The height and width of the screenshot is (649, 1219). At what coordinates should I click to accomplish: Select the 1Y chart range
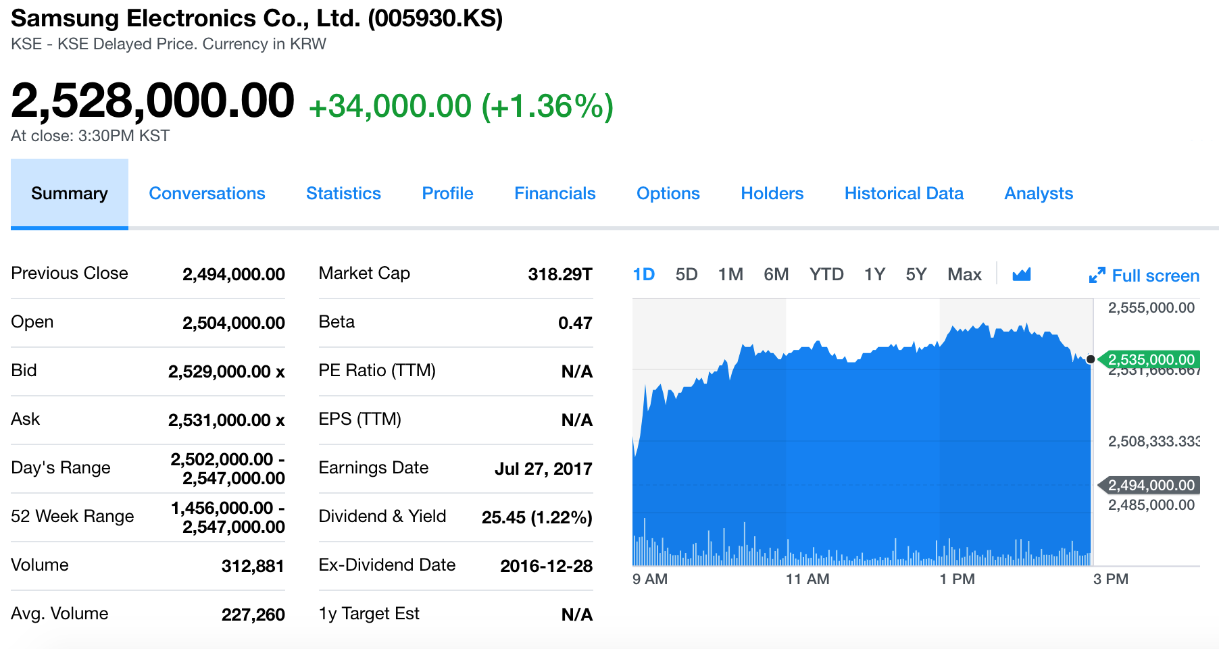[874, 274]
